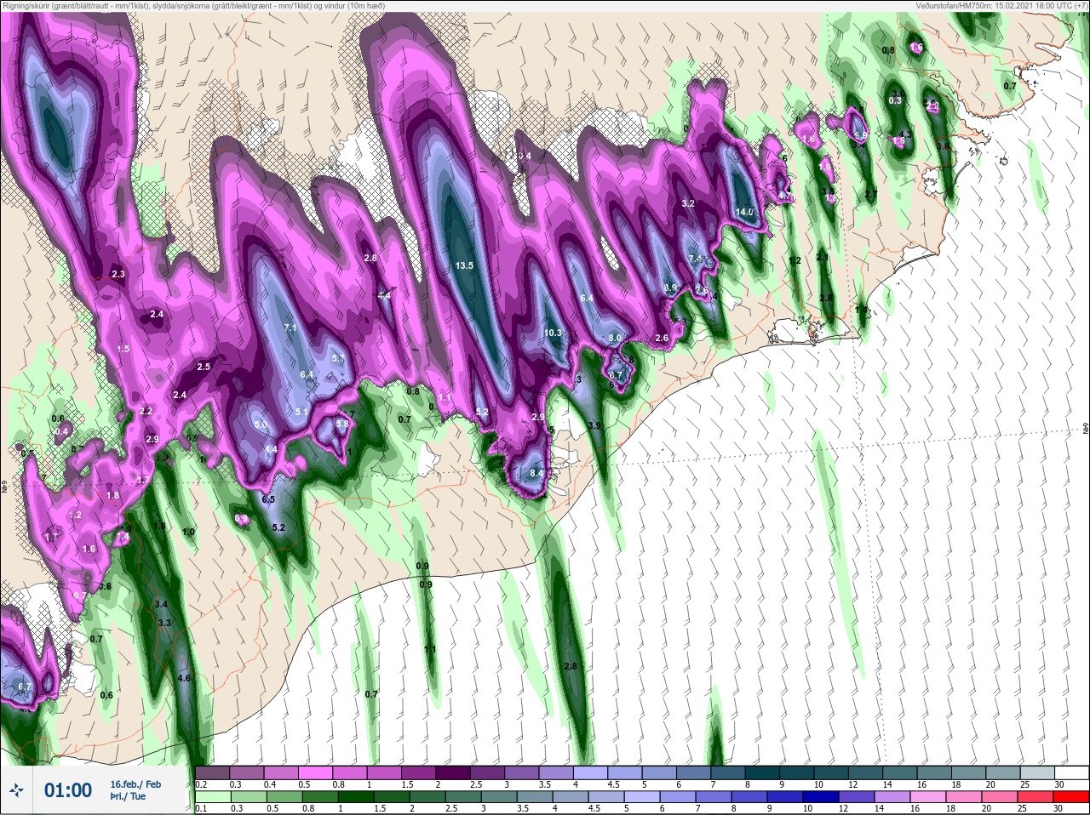Click the 2.7 precipitation value on the map
The height and width of the screenshot is (815, 1090).
pos(870,195)
